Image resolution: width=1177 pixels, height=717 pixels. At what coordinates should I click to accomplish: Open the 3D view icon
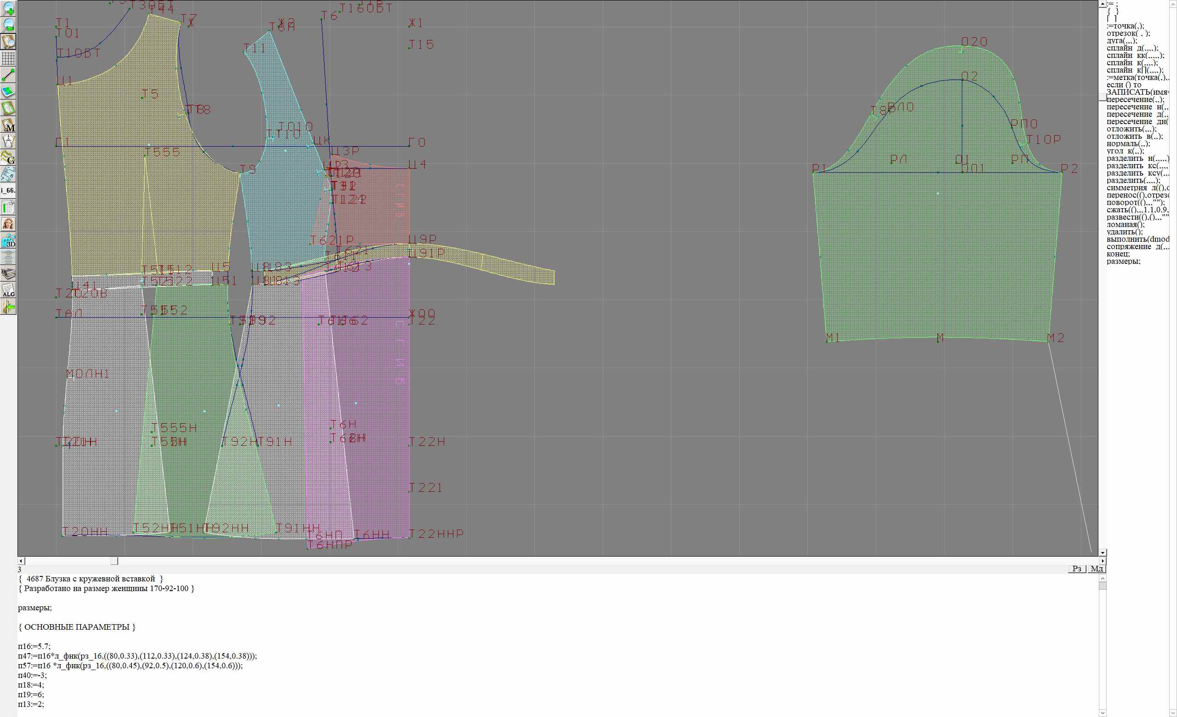(9, 240)
